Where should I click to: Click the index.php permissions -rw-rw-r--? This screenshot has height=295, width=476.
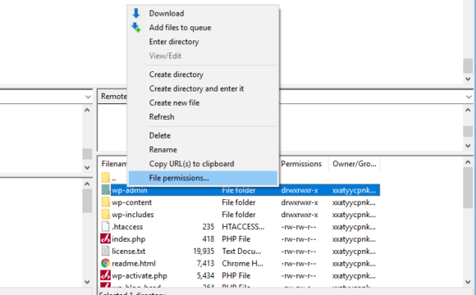[x=299, y=239]
